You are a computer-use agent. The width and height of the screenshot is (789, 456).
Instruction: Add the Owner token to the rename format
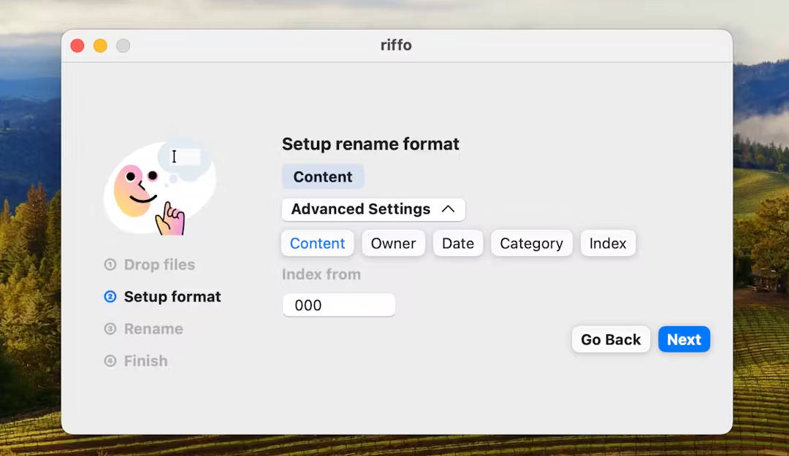tap(393, 243)
